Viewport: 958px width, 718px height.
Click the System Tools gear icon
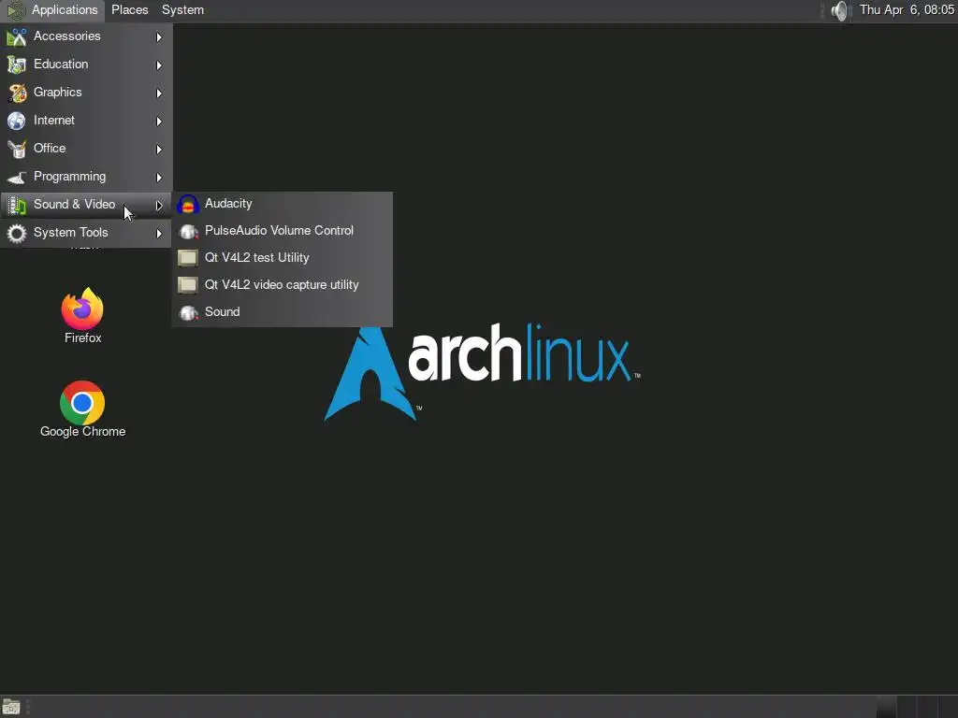[x=17, y=233]
